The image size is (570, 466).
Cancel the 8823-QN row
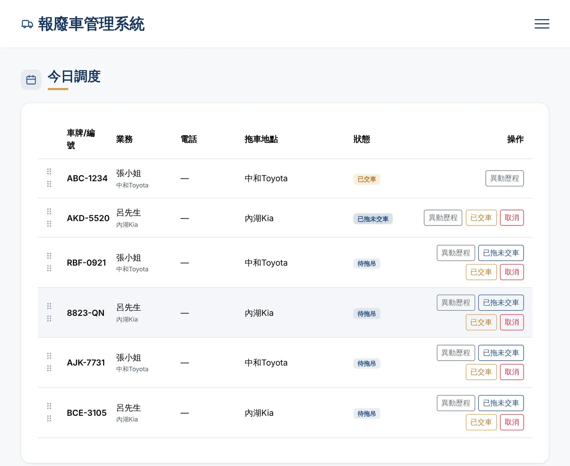click(x=512, y=322)
